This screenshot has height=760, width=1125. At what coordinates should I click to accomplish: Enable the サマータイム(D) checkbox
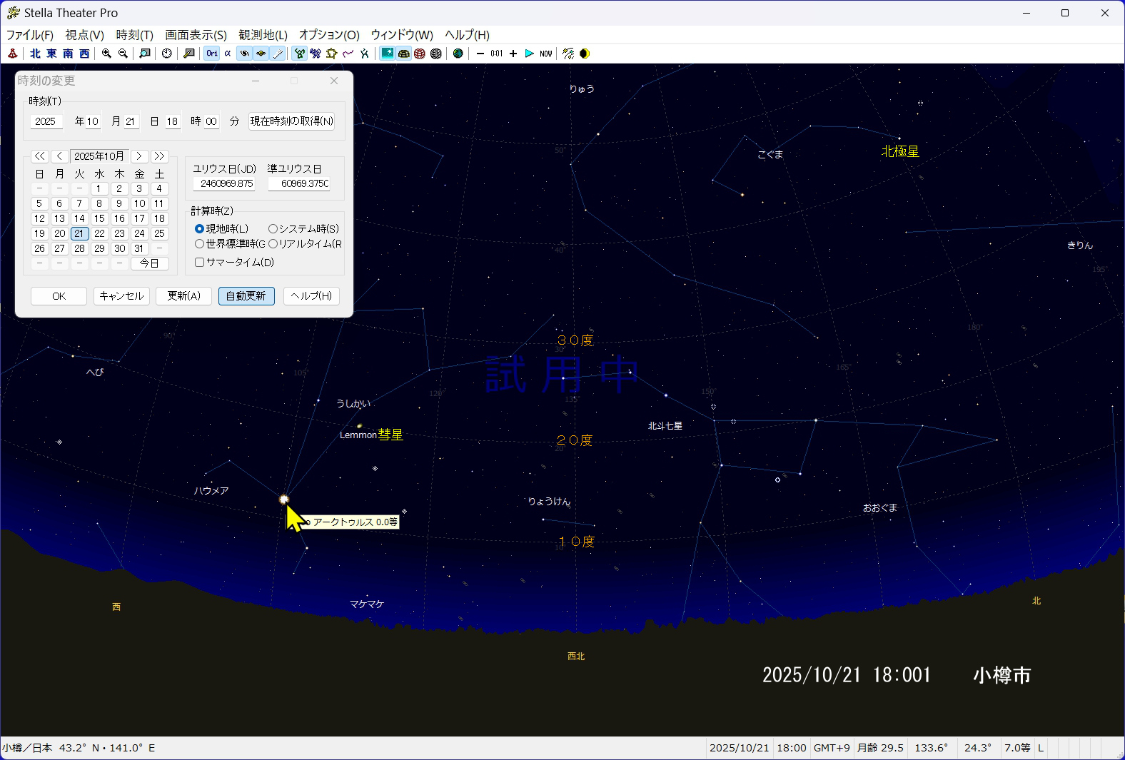pyautogui.click(x=200, y=263)
